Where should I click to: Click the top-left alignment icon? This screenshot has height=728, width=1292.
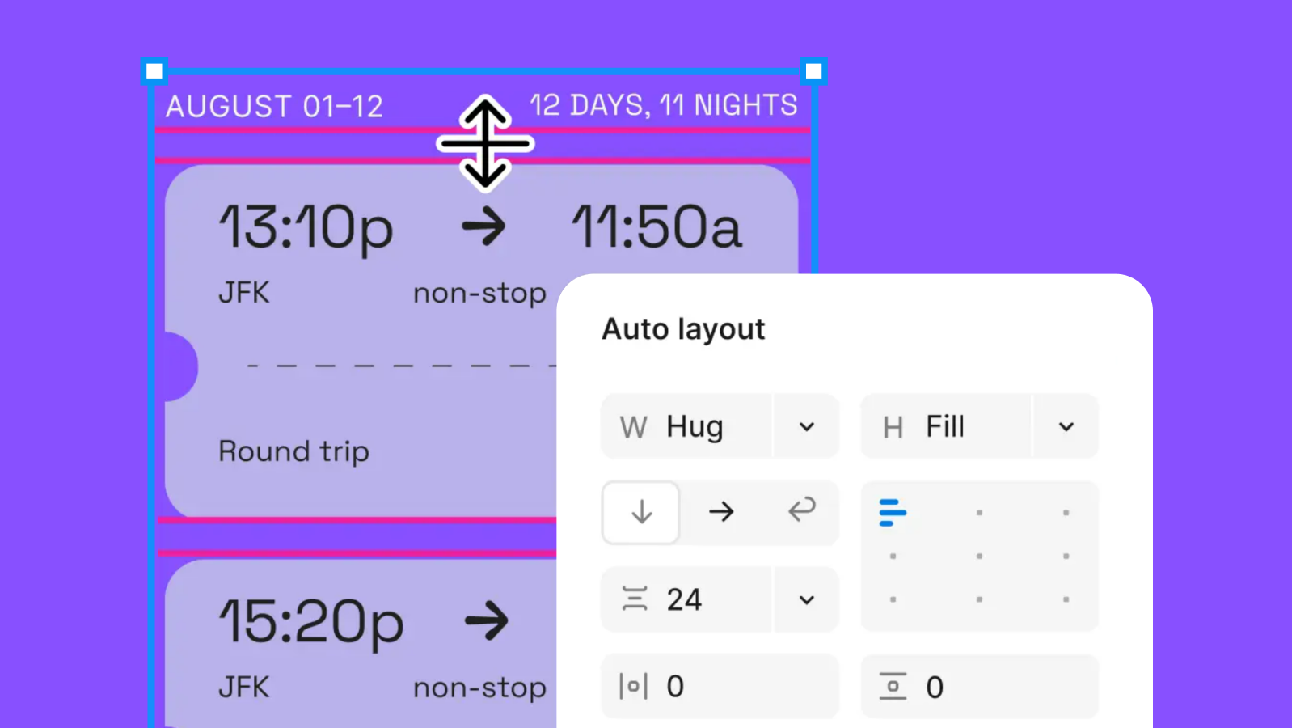tap(893, 513)
